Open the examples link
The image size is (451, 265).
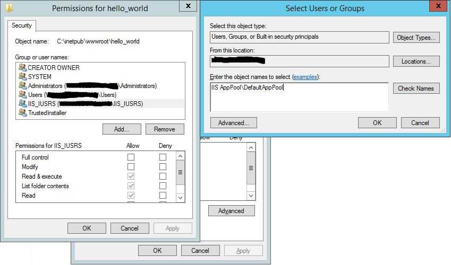[x=305, y=77]
